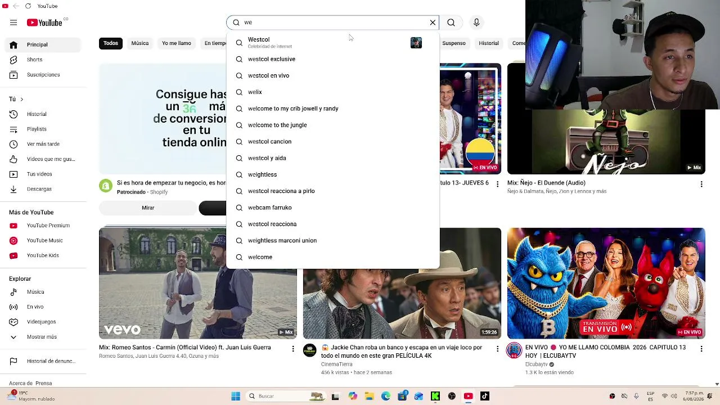The image size is (720, 405).
Task: Go to Principal in the sidebar
Action: click(43, 44)
